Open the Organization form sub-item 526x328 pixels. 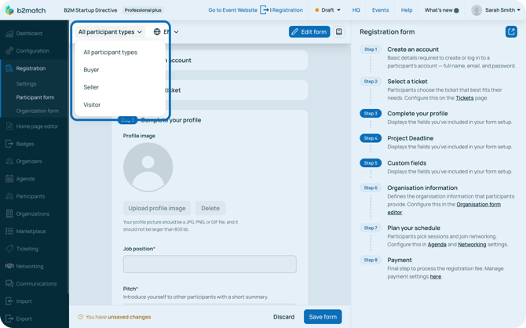point(37,111)
